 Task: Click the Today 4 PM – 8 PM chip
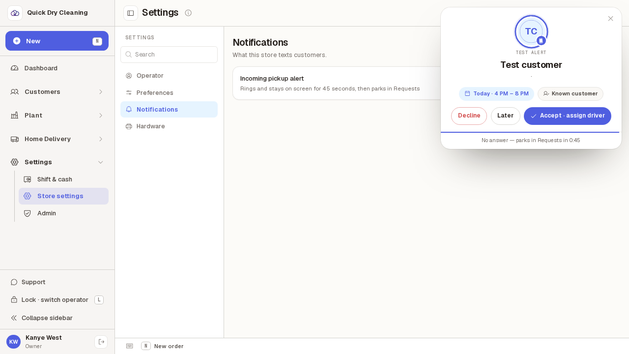(496, 94)
